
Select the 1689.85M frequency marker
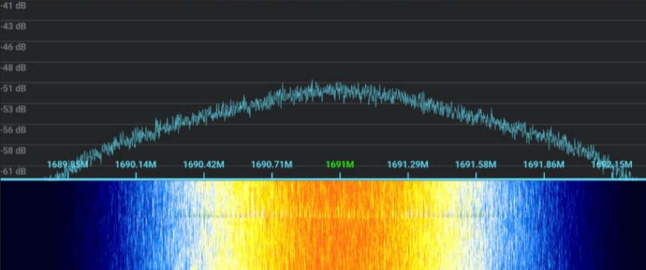(68, 165)
